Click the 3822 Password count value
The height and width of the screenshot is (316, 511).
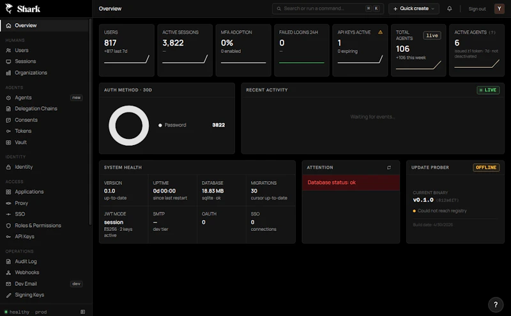click(x=218, y=125)
